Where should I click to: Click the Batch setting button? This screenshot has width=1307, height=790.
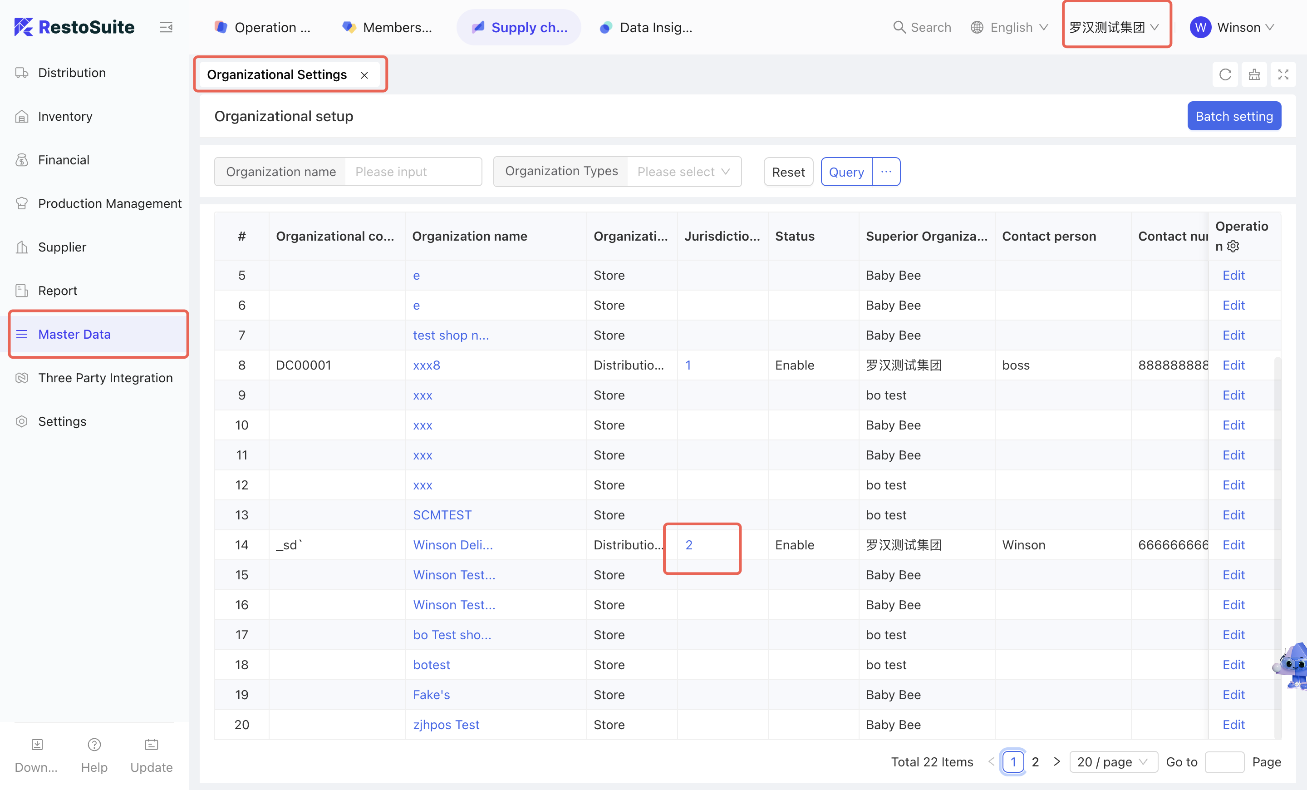(1233, 116)
